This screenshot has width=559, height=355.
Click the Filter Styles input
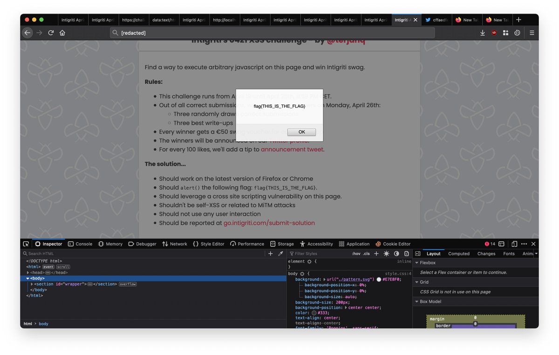point(319,254)
